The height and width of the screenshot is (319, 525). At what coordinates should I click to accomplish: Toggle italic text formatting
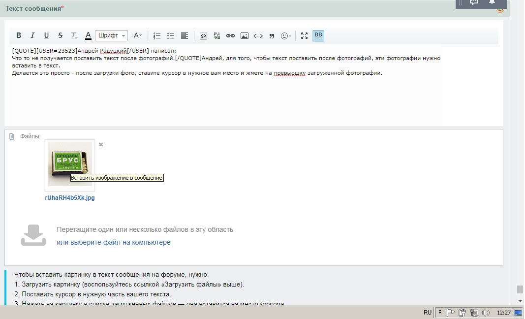coord(32,35)
